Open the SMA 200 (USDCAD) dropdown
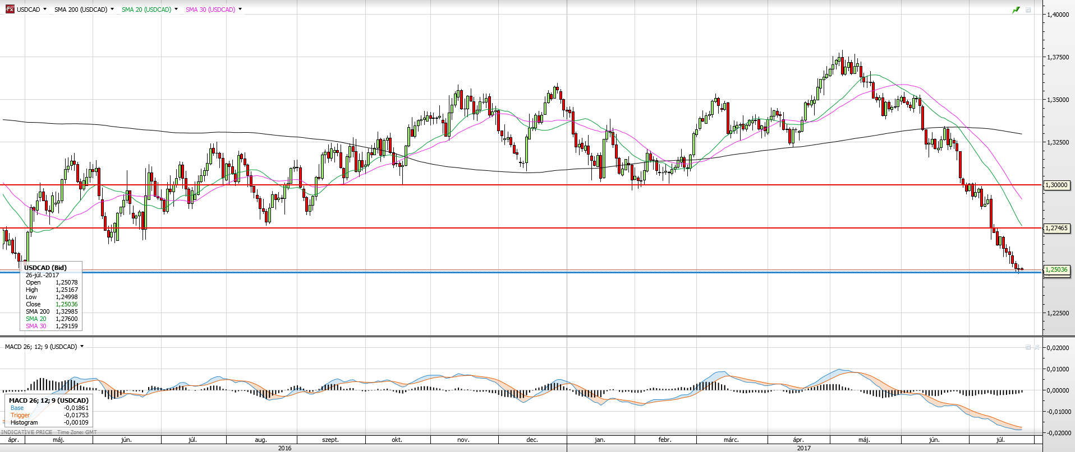Screen dimensions: 1075x452 [x=112, y=10]
